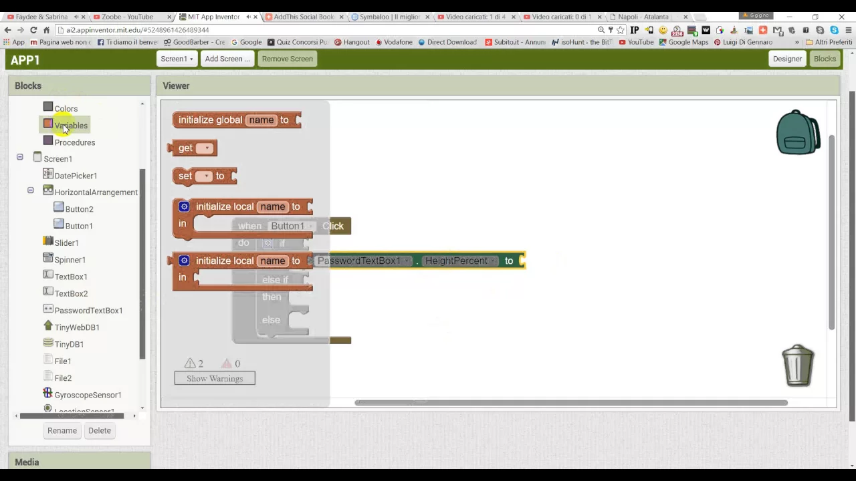The width and height of the screenshot is (856, 481).
Task: Select TextBox2 component
Action: pos(71,293)
